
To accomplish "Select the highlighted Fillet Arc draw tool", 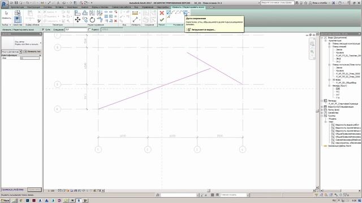I will click(185, 12).
